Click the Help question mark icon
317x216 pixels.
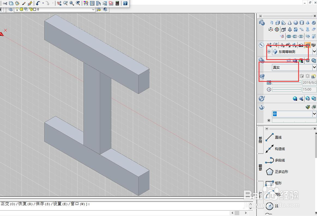[125, 3]
